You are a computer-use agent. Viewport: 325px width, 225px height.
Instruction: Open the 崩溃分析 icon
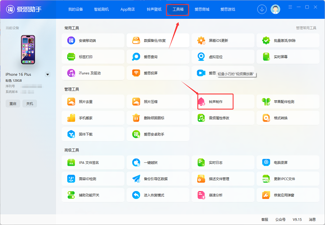click(x=201, y=195)
